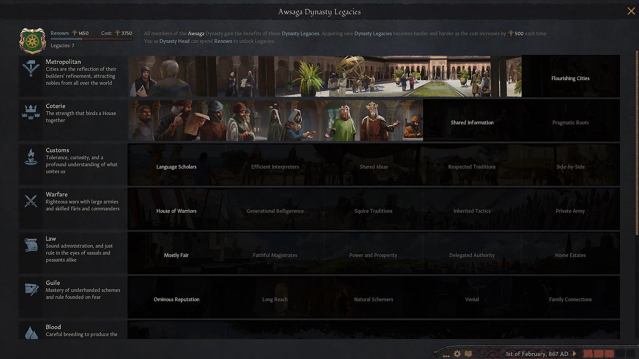Open the encyclopedia book icon
639x359 pixels.
[468, 354]
